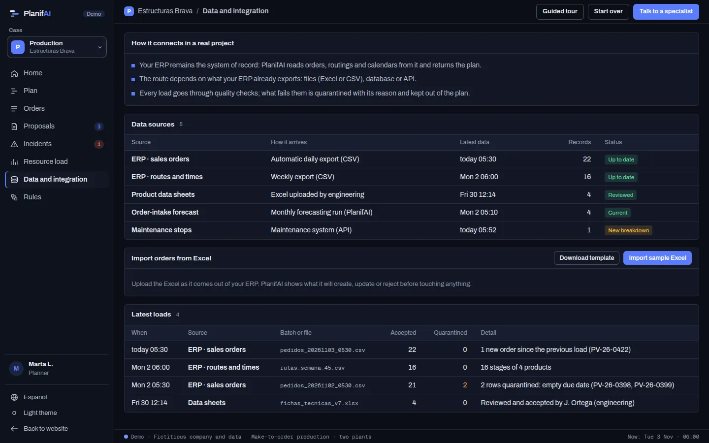The image size is (709, 443).
Task: Click pedidos_20261103_0530.csv batch file
Action: coord(322,350)
